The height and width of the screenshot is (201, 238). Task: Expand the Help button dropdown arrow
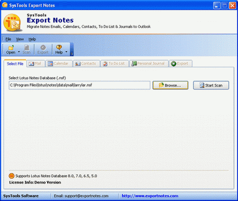tap(66, 52)
